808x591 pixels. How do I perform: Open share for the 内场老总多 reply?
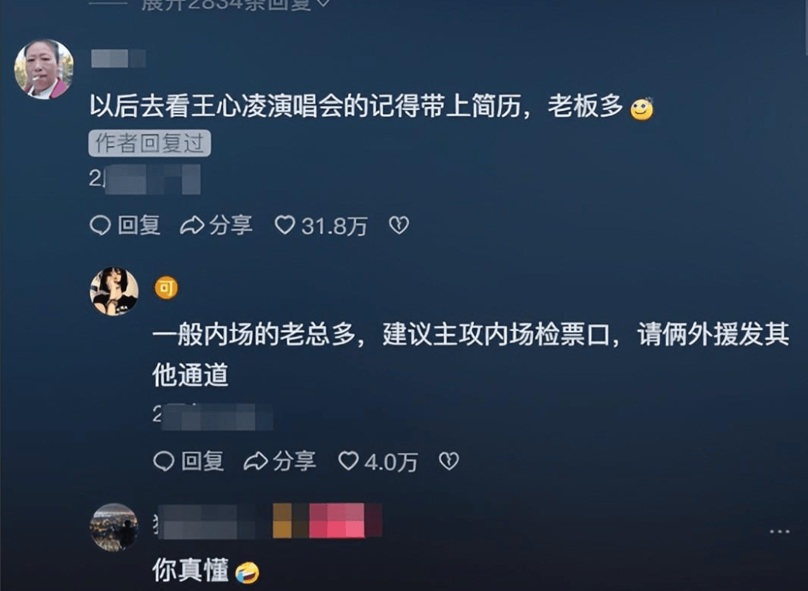point(280,462)
